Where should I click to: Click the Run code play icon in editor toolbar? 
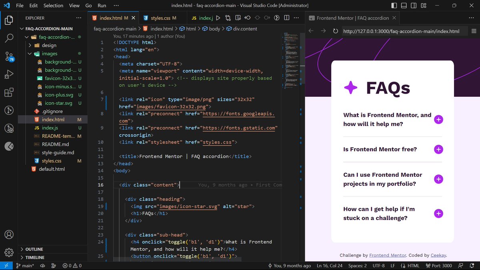coord(218,18)
